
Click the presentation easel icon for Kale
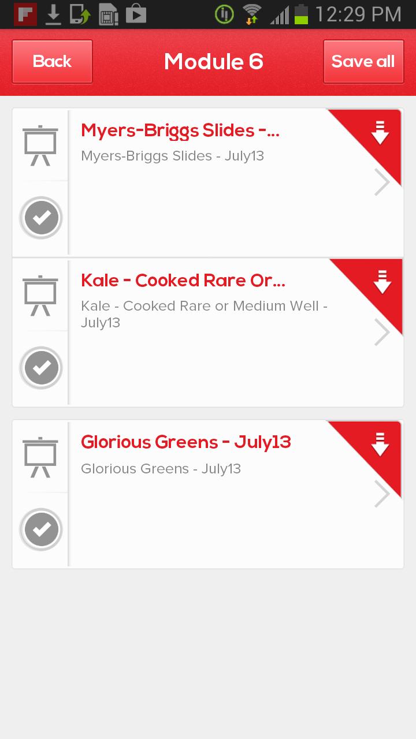click(40, 295)
